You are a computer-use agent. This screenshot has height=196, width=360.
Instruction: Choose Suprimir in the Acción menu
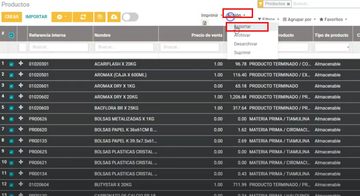tap(242, 53)
